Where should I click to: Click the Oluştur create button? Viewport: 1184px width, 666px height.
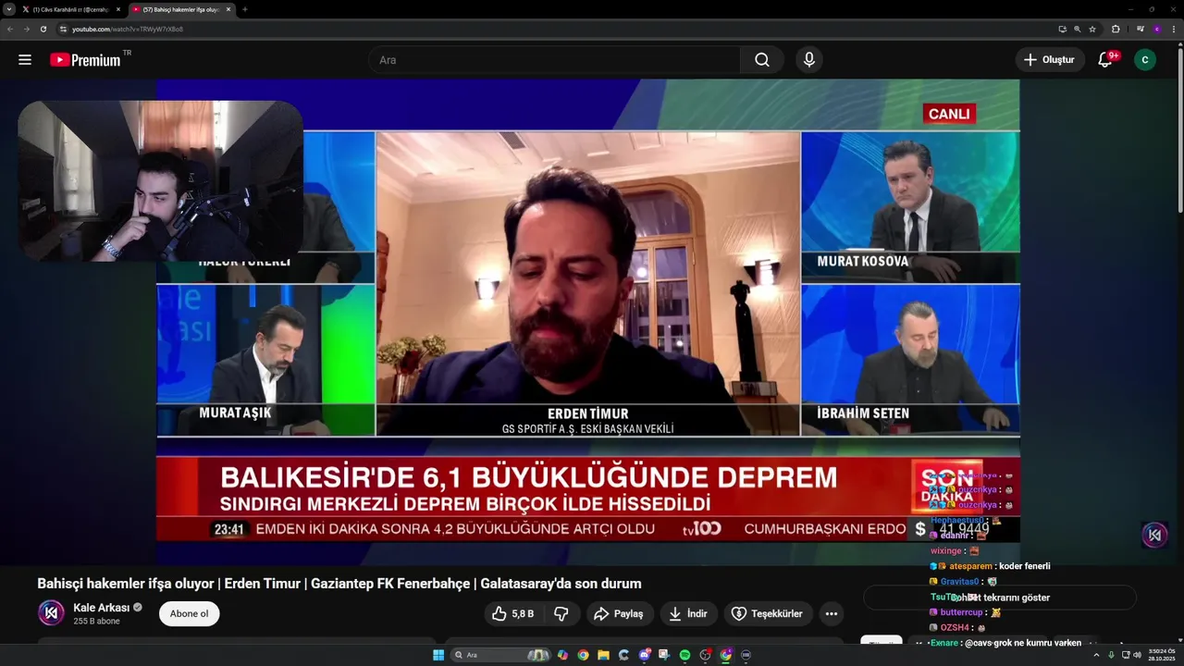(1050, 60)
